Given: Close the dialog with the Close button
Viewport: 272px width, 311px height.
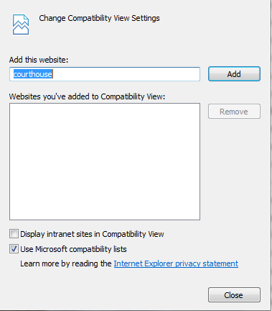Looking at the screenshot, I should click(234, 294).
